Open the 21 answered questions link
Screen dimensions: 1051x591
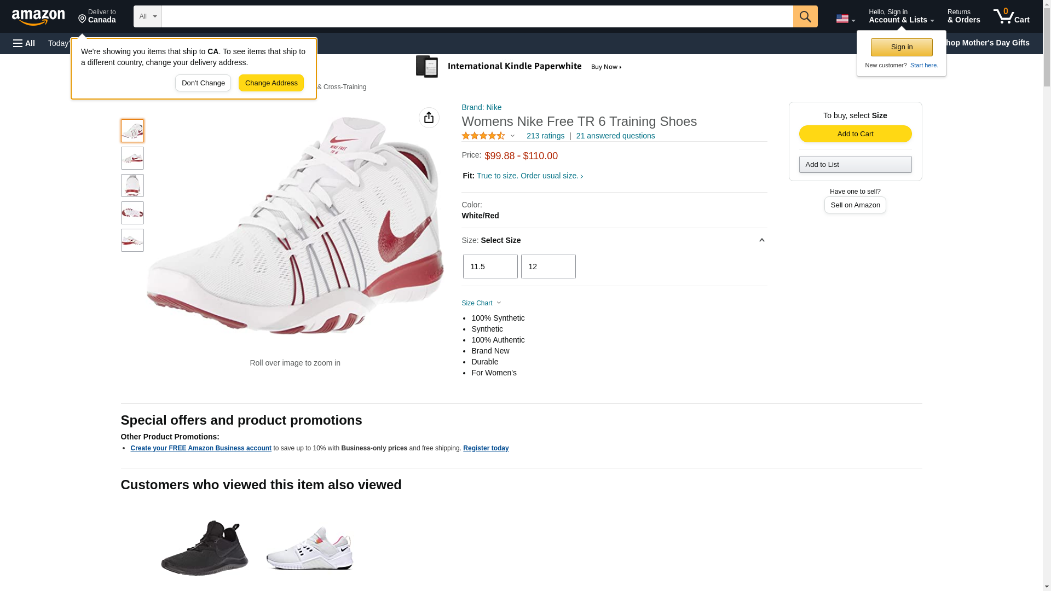tap(615, 136)
